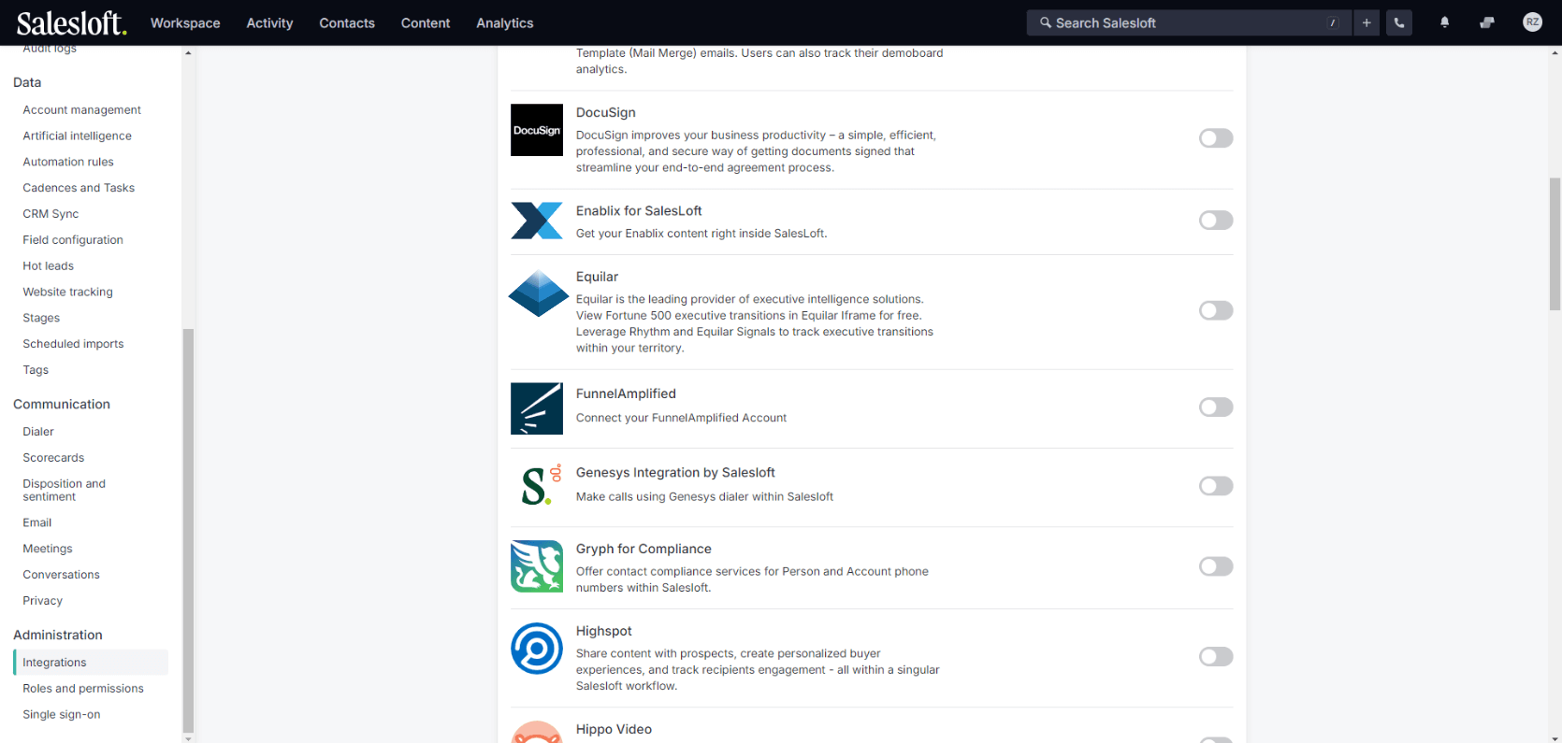Click the Communication section heading
This screenshot has height=743, width=1562.
pos(62,404)
